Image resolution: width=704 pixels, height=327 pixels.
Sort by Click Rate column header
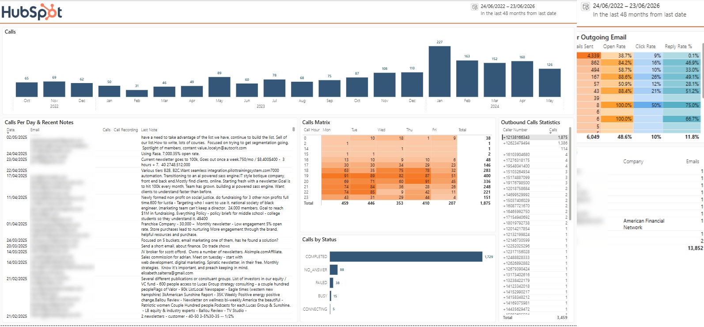(645, 46)
